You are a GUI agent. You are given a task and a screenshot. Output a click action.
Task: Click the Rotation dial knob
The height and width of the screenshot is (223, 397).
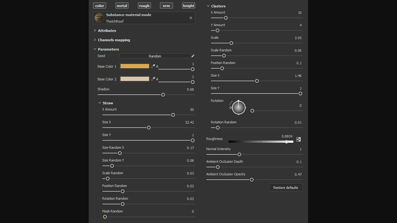pyautogui.click(x=239, y=108)
